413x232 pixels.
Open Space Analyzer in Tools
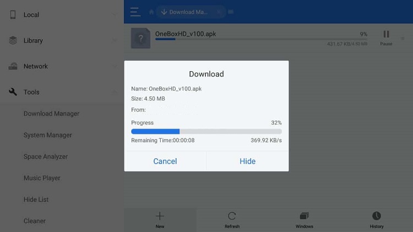[46, 157]
